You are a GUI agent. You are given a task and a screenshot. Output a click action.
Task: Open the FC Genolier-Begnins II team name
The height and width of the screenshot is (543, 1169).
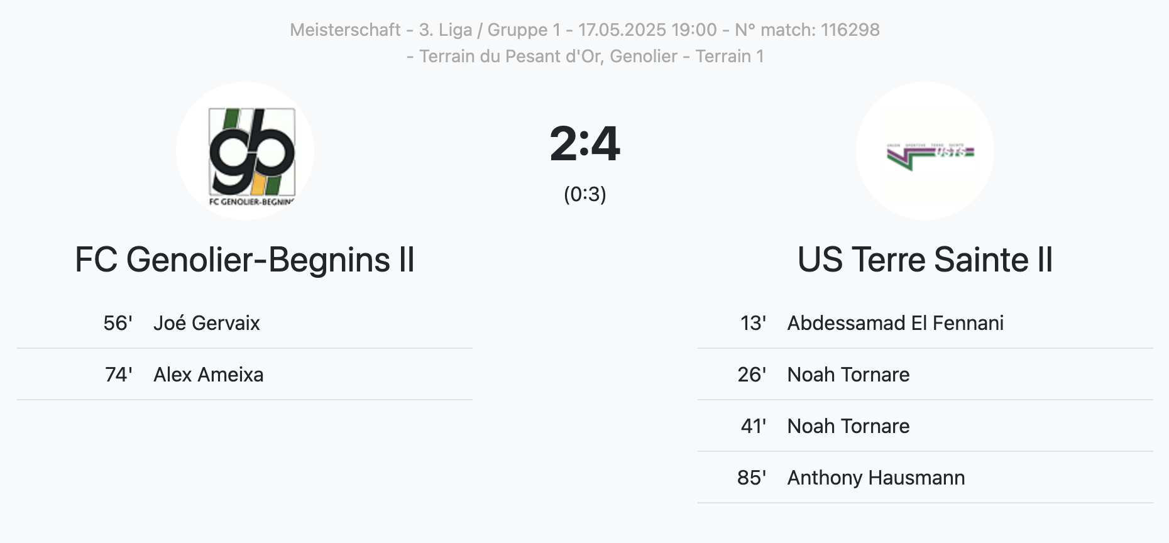(x=245, y=260)
